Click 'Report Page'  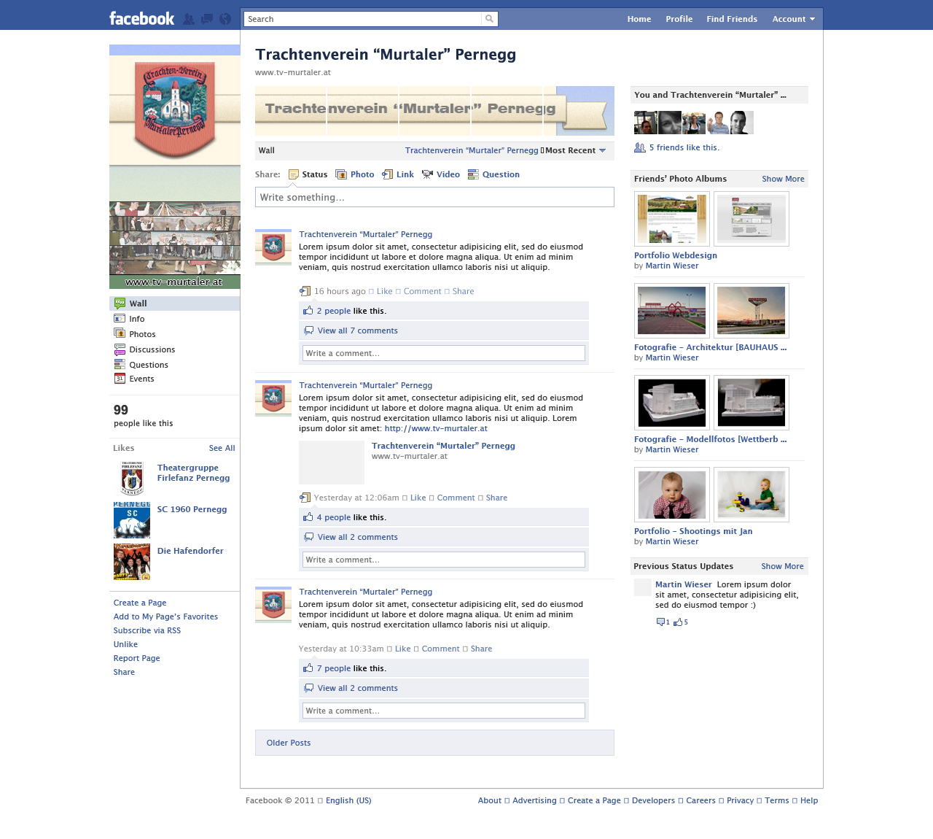coord(136,658)
